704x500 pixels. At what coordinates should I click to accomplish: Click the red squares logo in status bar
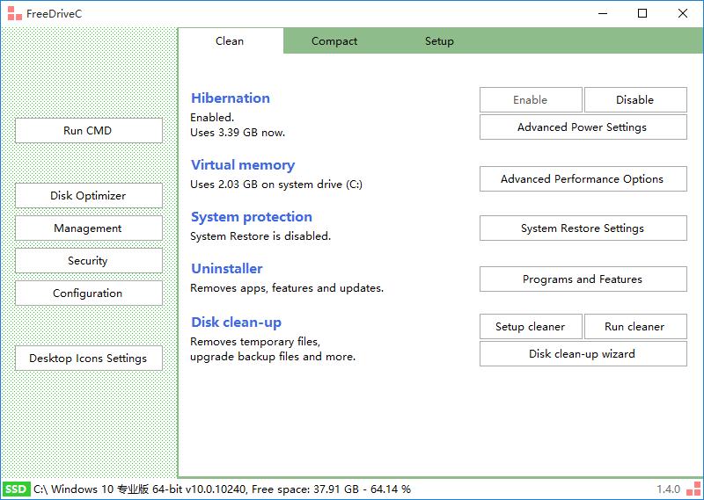coord(693,489)
